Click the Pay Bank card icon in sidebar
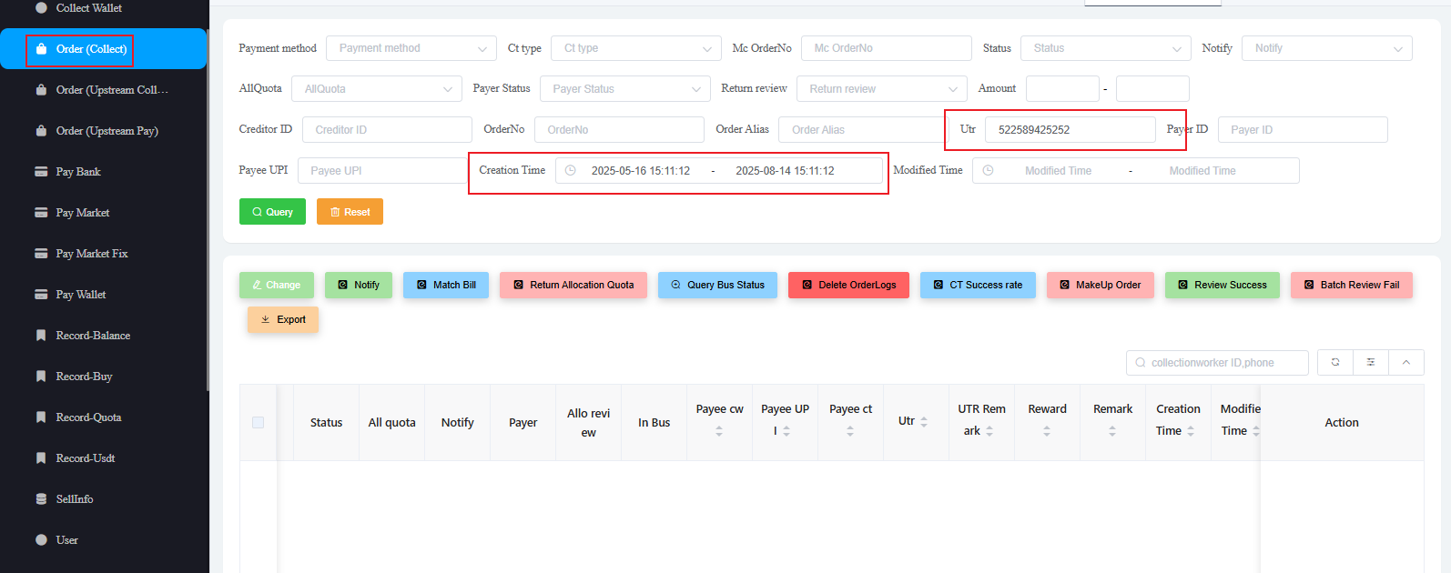The width and height of the screenshot is (1451, 573). pyautogui.click(x=41, y=172)
